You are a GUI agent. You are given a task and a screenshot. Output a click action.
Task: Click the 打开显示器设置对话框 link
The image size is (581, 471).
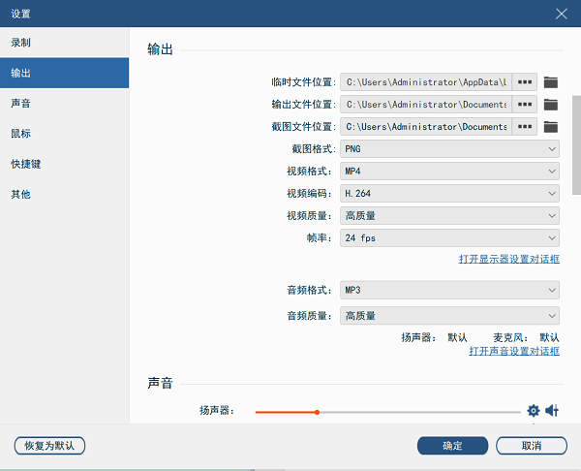pos(508,260)
